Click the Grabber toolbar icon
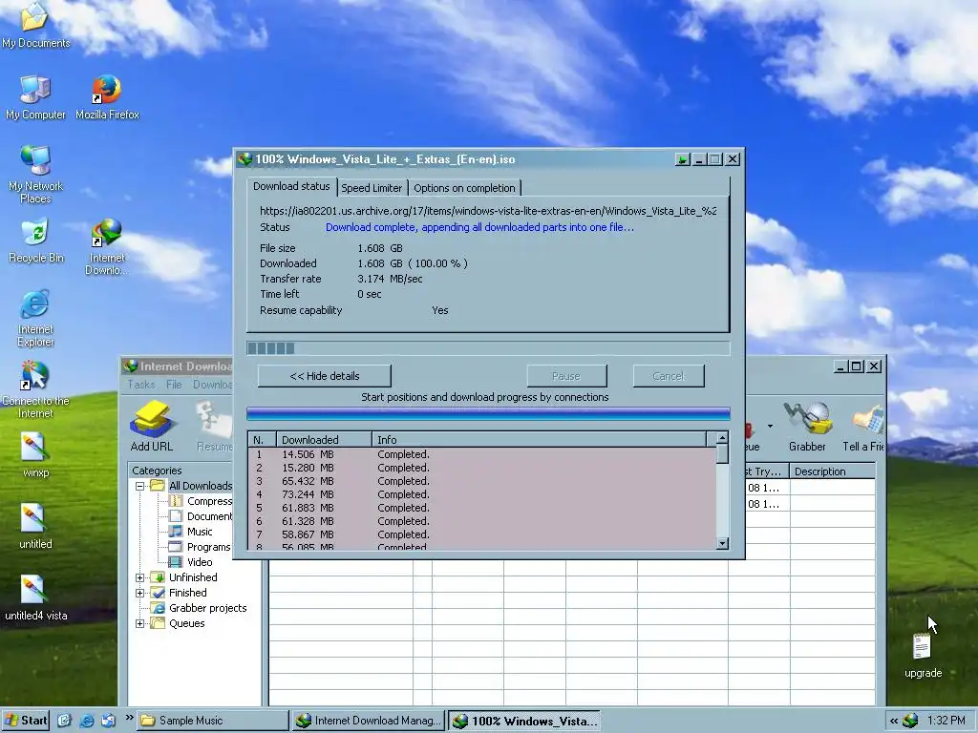 tap(807, 427)
